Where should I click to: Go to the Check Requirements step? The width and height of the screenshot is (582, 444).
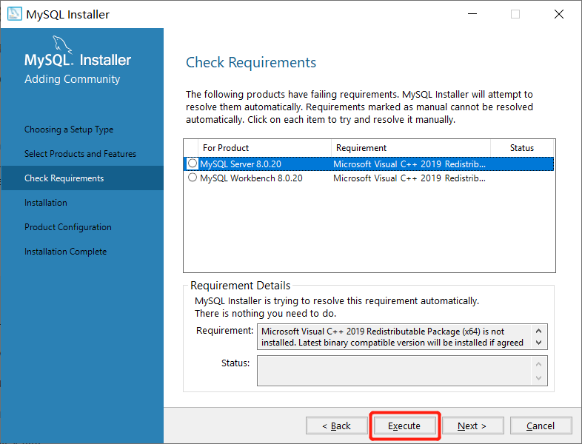[82, 178]
